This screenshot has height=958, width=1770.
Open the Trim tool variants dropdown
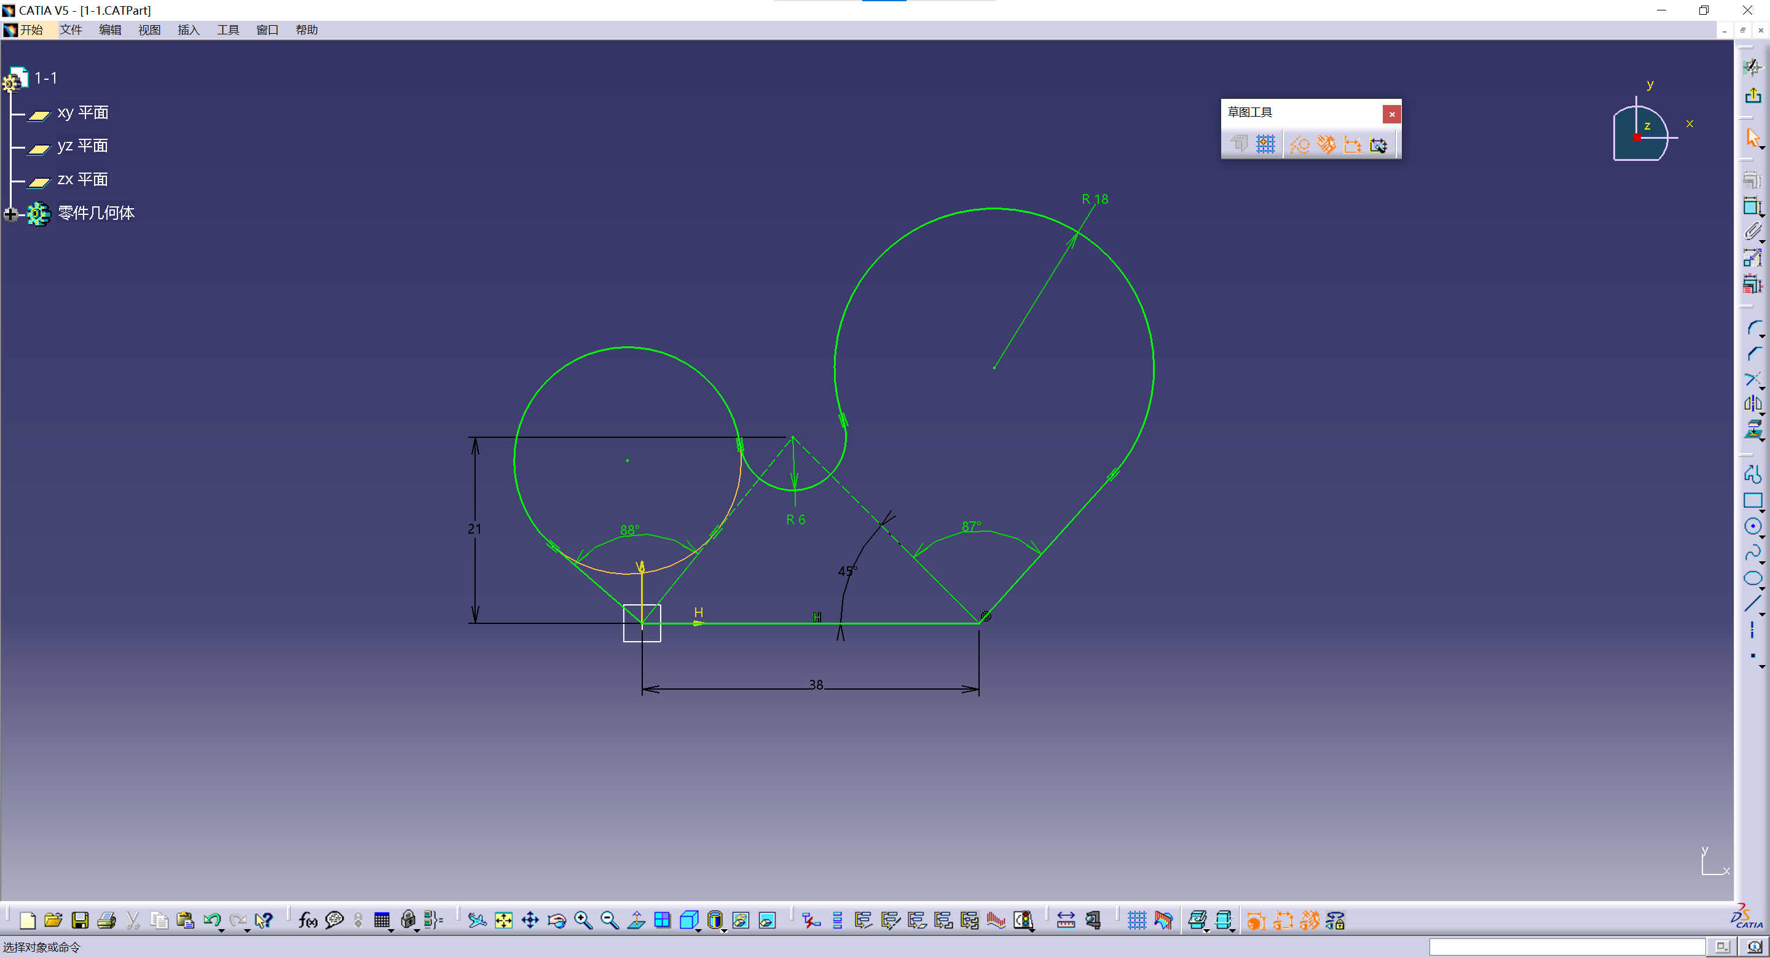(x=1763, y=389)
